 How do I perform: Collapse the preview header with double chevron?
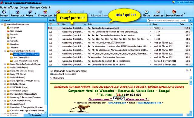pyautogui.click(x=190, y=70)
